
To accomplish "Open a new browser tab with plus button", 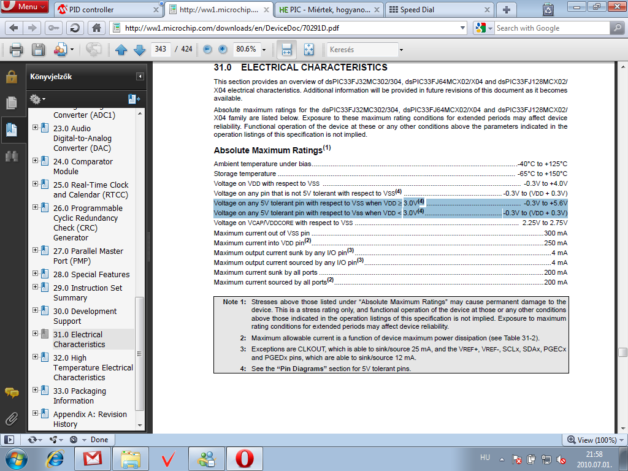I will (506, 10).
